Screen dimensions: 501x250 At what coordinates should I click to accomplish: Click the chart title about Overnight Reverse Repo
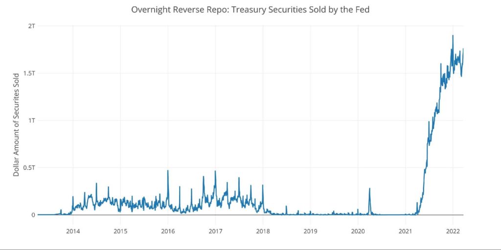[x=250, y=9]
